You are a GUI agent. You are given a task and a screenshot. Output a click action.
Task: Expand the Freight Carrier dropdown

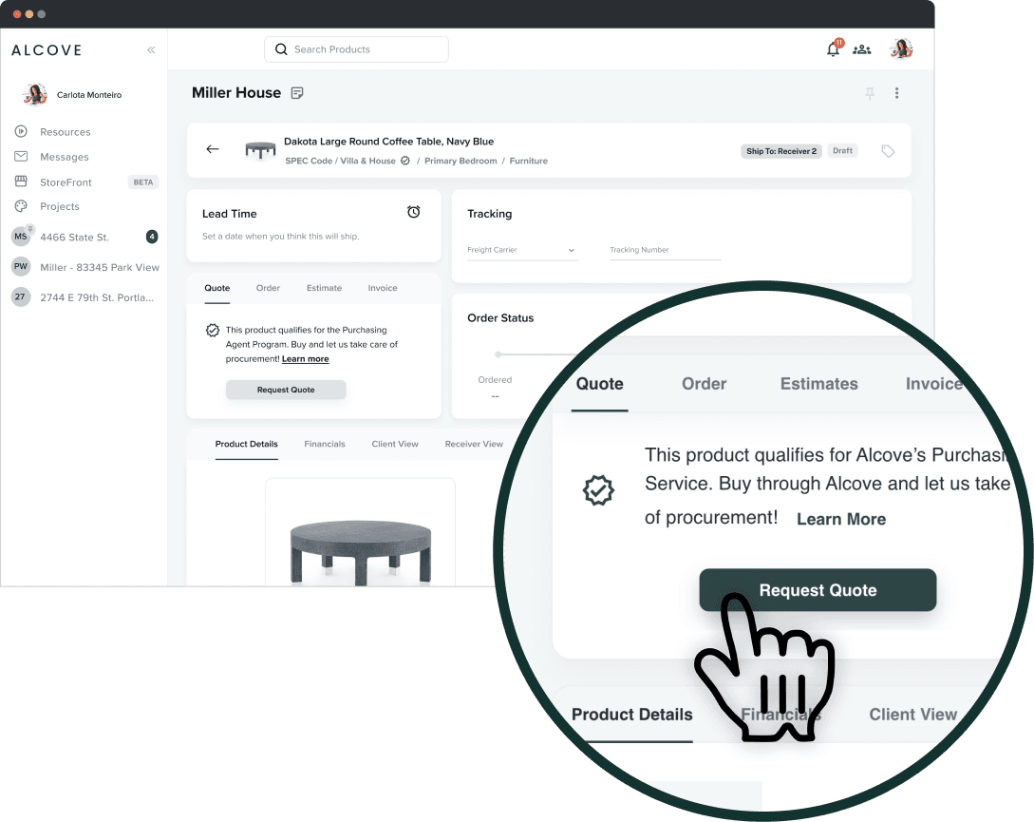pyautogui.click(x=522, y=251)
